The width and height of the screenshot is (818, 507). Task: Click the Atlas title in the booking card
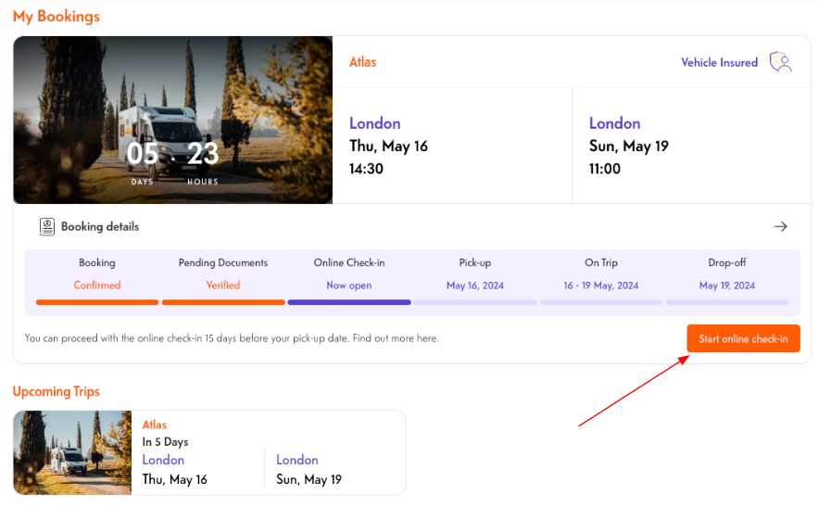point(362,62)
